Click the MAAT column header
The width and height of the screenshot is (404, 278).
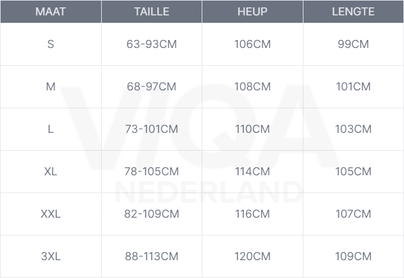pyautogui.click(x=51, y=12)
